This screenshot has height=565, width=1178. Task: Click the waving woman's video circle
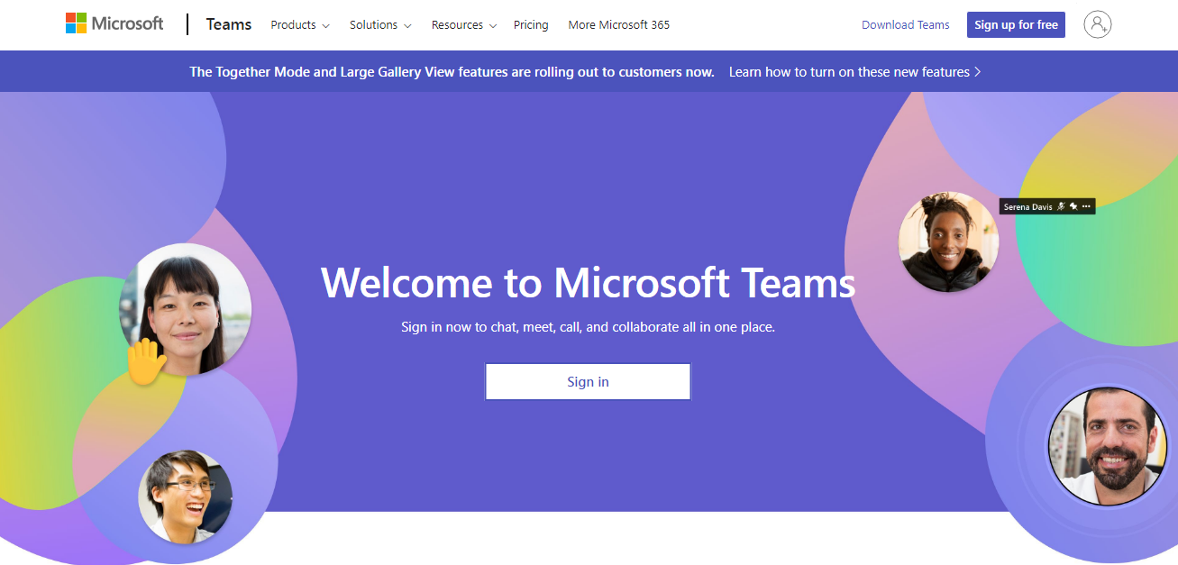coord(187,308)
